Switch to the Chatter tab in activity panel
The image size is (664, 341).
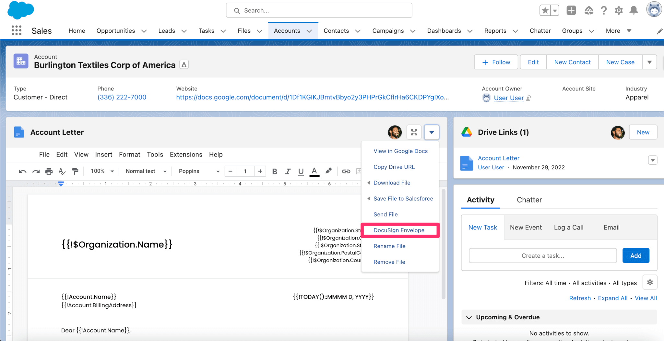coord(529,200)
